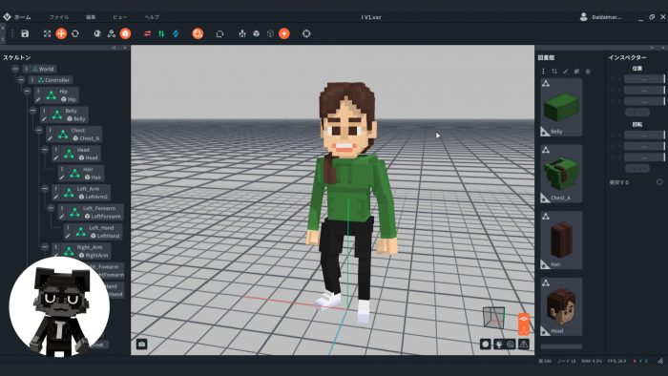Toggle the circle switch at inspector bottom
The height and width of the screenshot is (376, 668).
tap(659, 182)
